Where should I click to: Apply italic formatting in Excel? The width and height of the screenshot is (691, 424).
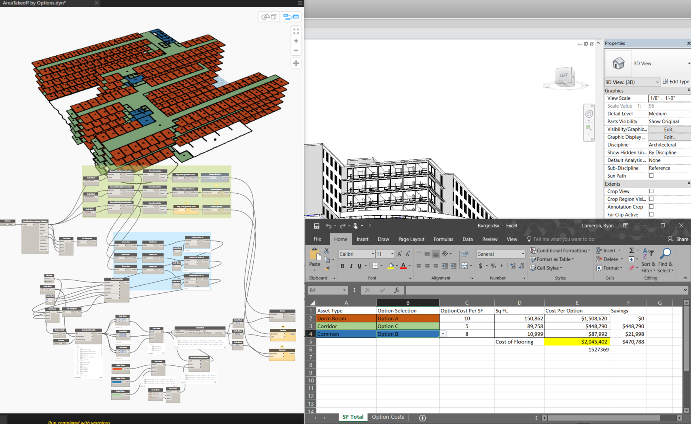[351, 266]
